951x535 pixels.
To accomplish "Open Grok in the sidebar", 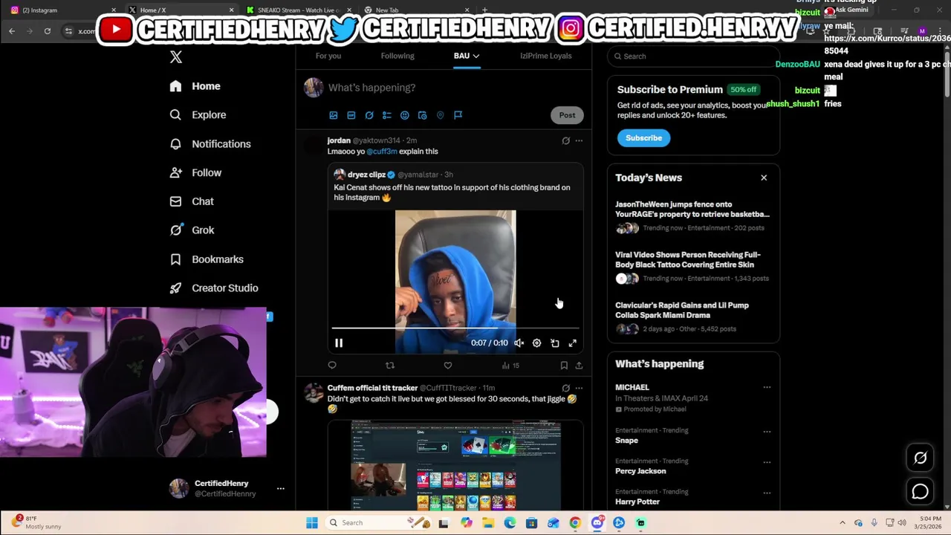I will (192, 230).
